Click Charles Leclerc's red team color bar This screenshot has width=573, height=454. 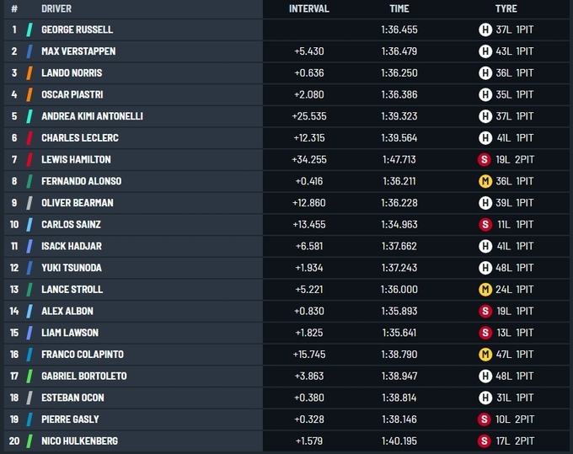pos(29,138)
